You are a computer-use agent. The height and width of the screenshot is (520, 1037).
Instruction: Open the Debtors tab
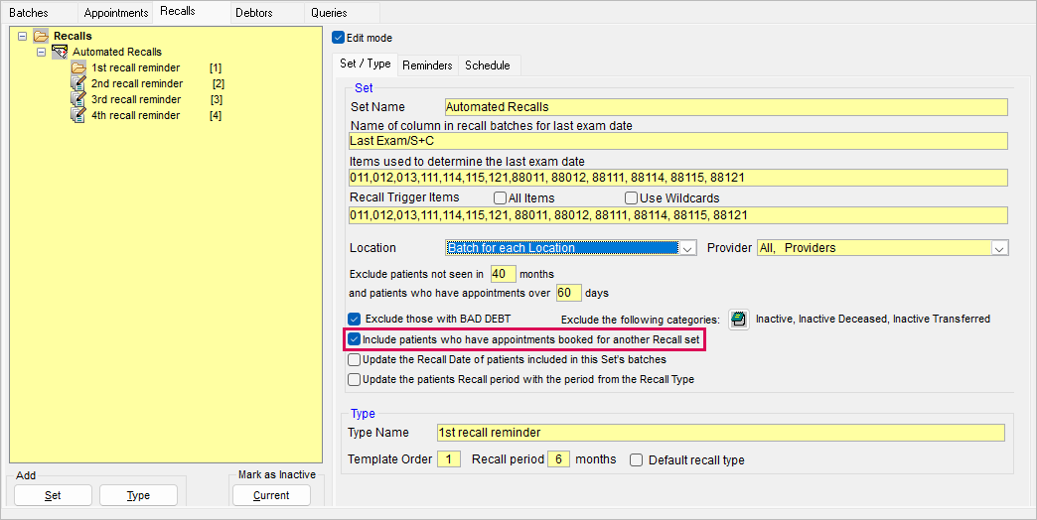pyautogui.click(x=255, y=13)
